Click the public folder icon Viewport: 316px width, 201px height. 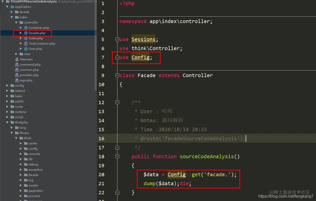point(12,101)
